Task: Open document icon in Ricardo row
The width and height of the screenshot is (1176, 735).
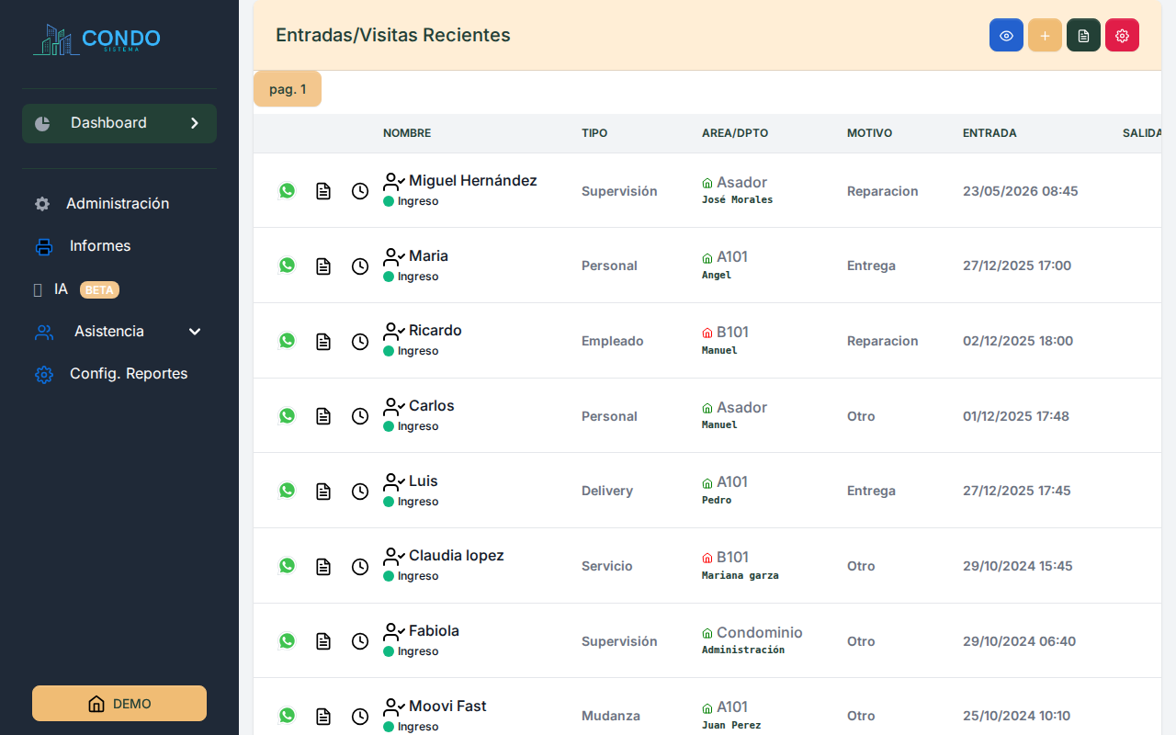Action: [323, 341]
